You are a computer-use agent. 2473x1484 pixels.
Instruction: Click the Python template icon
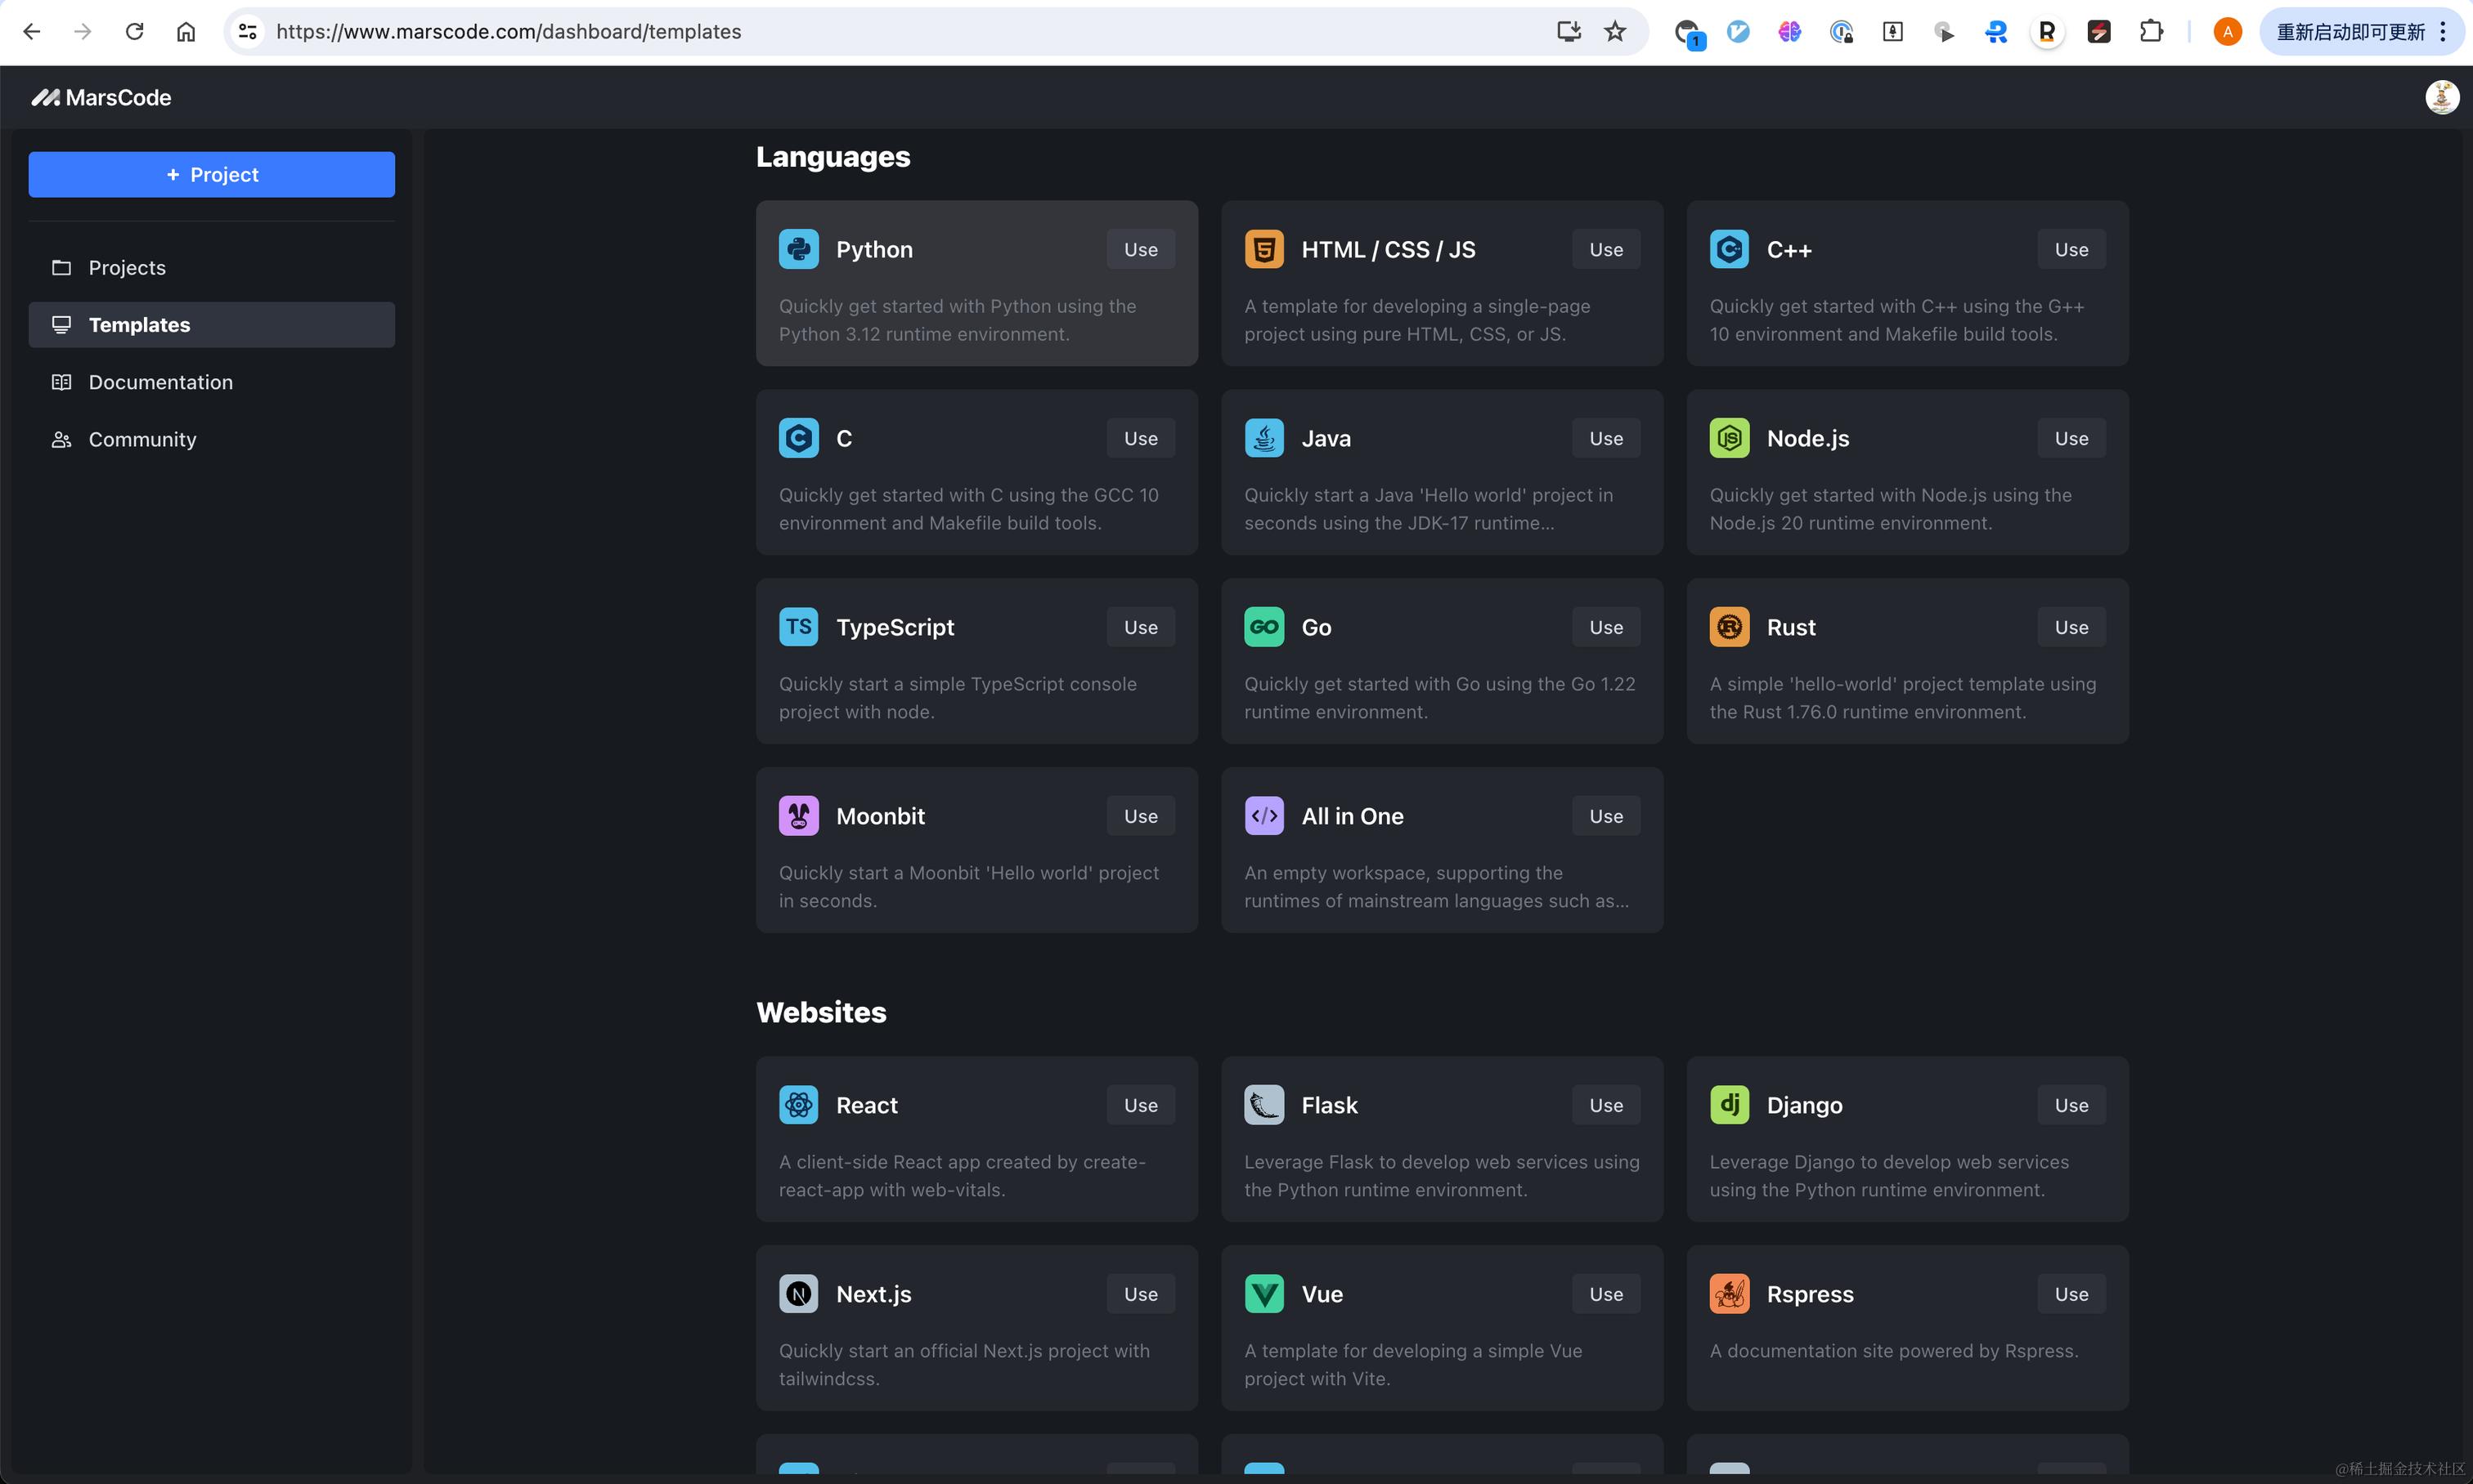click(x=797, y=249)
